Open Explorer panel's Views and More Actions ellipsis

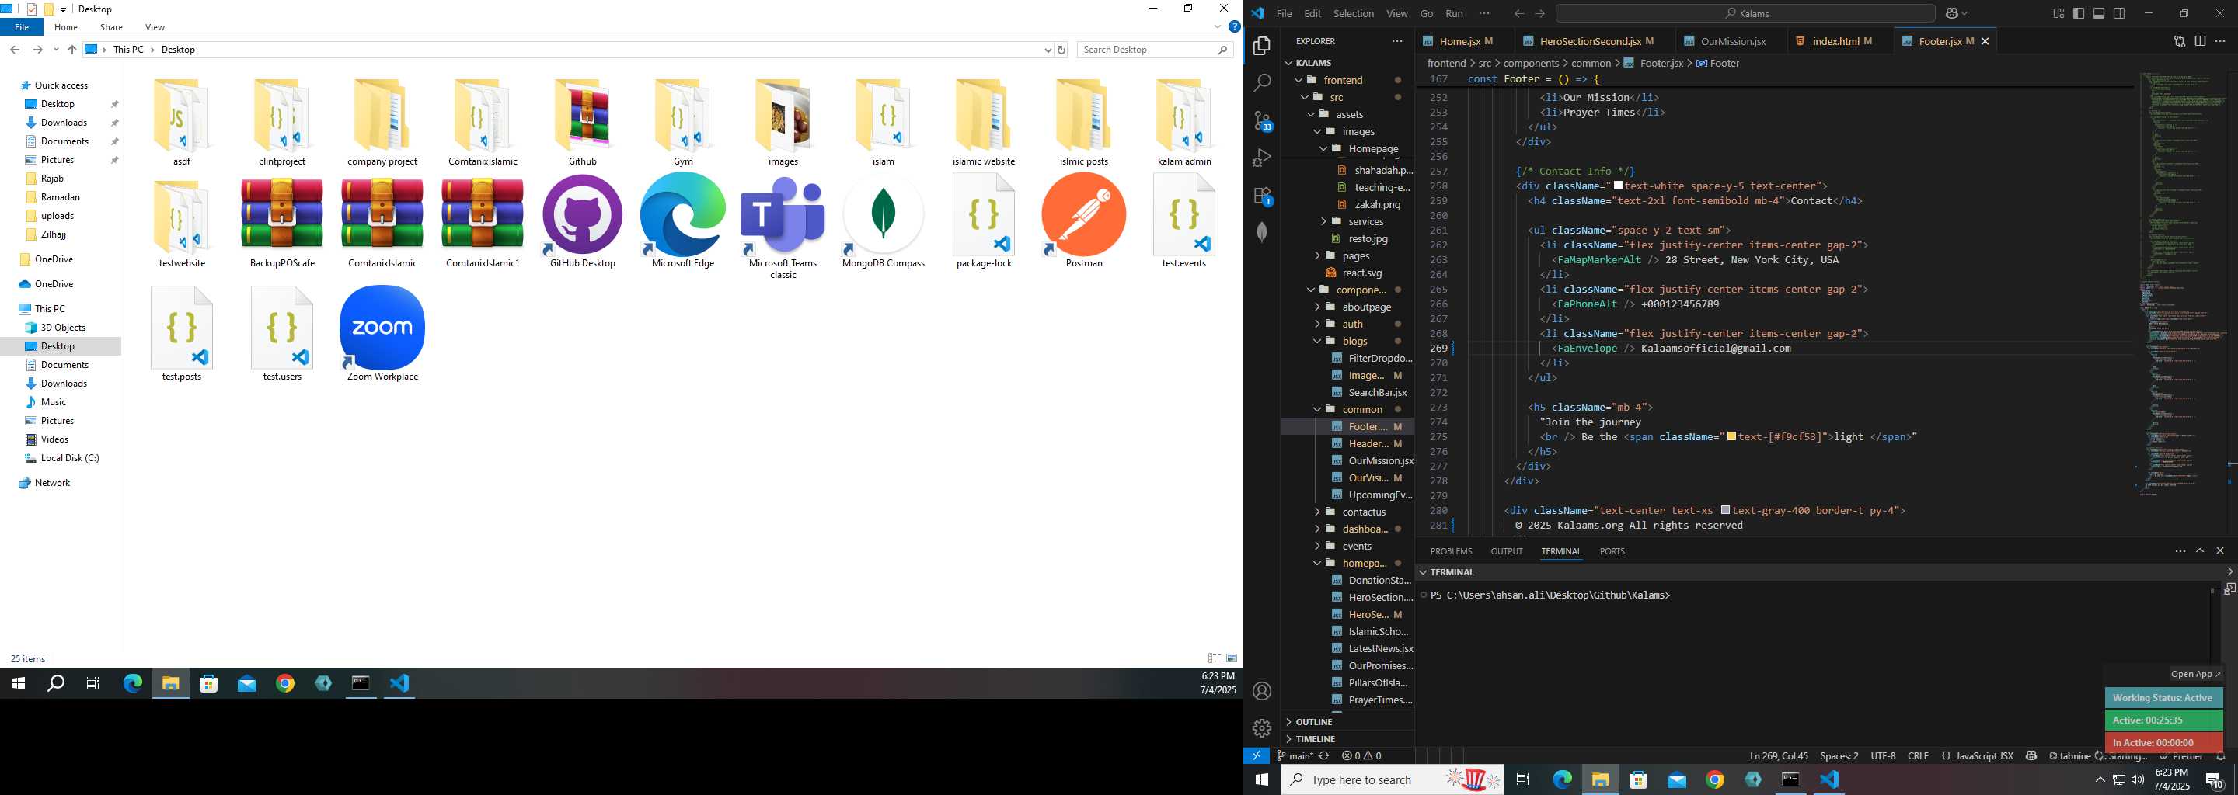(1397, 41)
